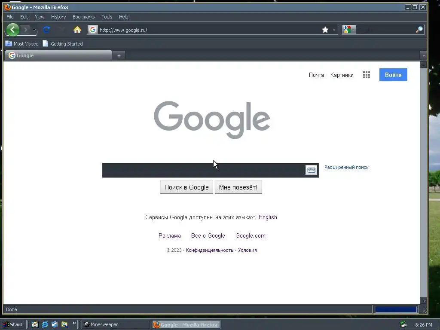
Task: Click the Google - Mozilla Firefox taskbar button
Action: pyautogui.click(x=186, y=325)
